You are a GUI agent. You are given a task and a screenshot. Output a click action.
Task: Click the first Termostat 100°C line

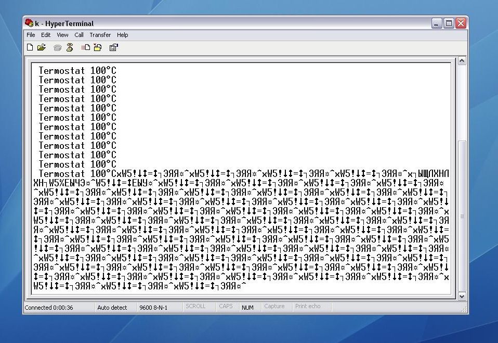tap(77, 71)
